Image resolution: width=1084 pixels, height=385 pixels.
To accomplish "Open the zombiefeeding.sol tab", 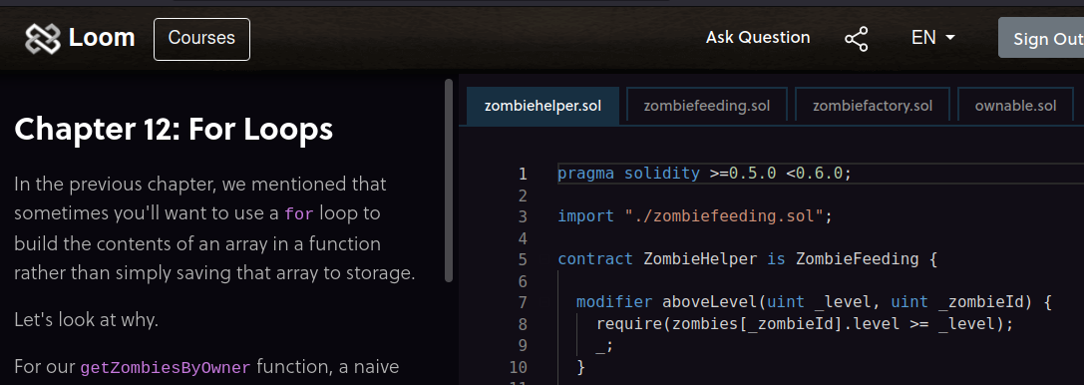I will click(x=706, y=106).
